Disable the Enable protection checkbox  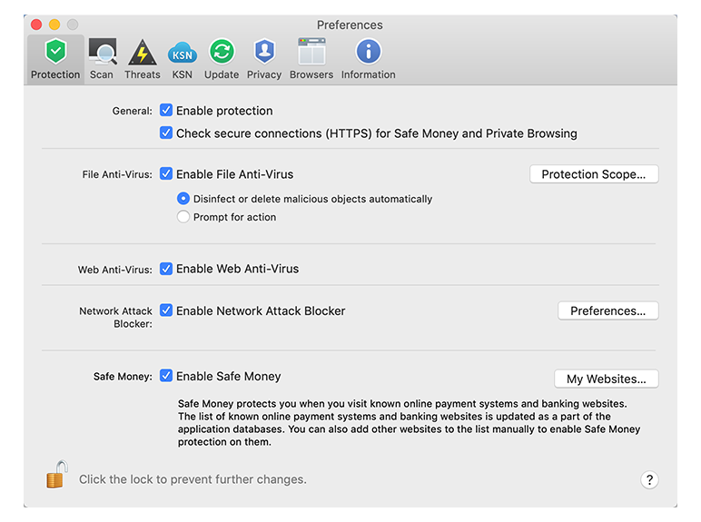click(x=166, y=111)
